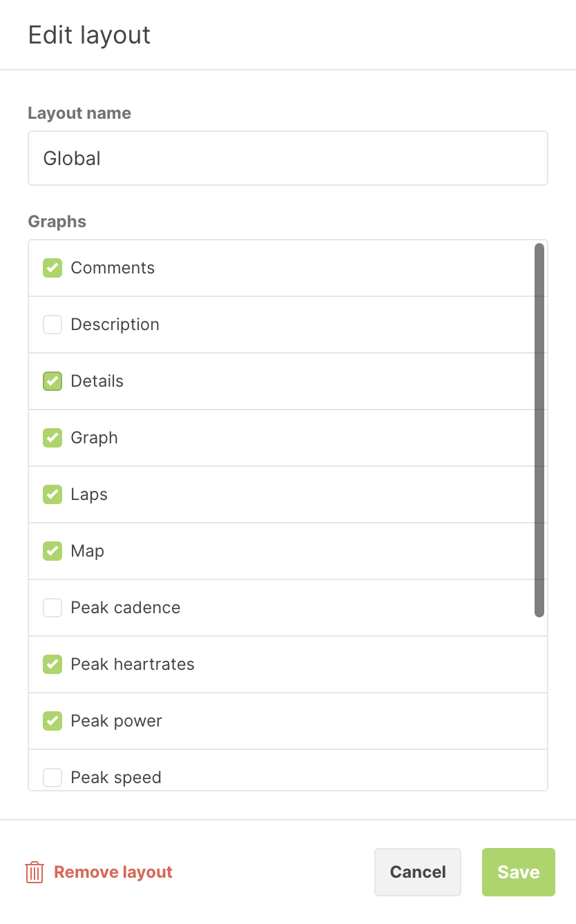
Task: Select the Peak heartrates row label
Action: 133,664
